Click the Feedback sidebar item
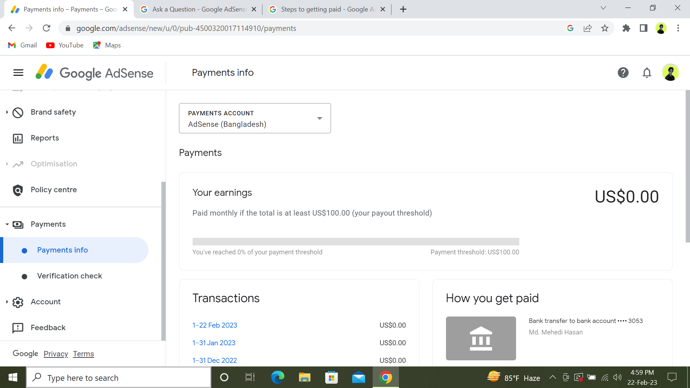The width and height of the screenshot is (690, 388). point(48,328)
